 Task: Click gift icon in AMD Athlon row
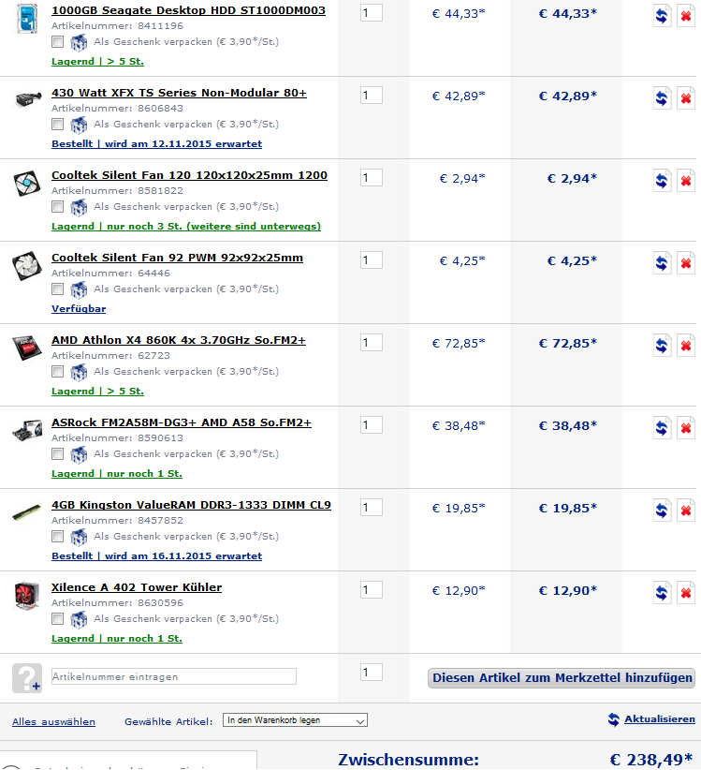(79, 373)
